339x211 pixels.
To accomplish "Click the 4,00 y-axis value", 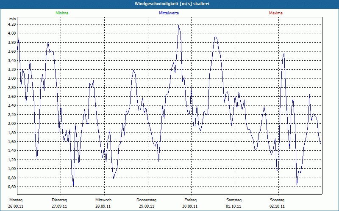I will tap(12, 33).
